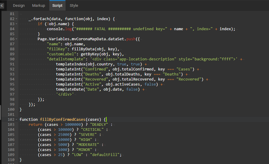Click the left panel vertical scrollbar handle

tap(1, 112)
